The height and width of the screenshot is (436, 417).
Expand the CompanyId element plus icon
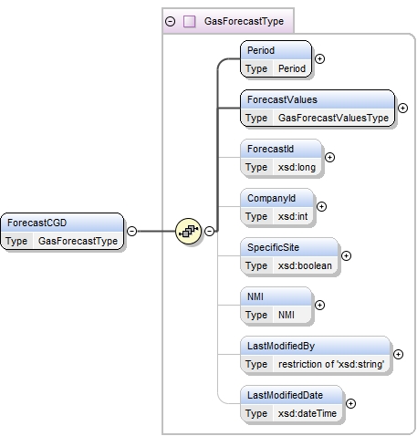321,206
